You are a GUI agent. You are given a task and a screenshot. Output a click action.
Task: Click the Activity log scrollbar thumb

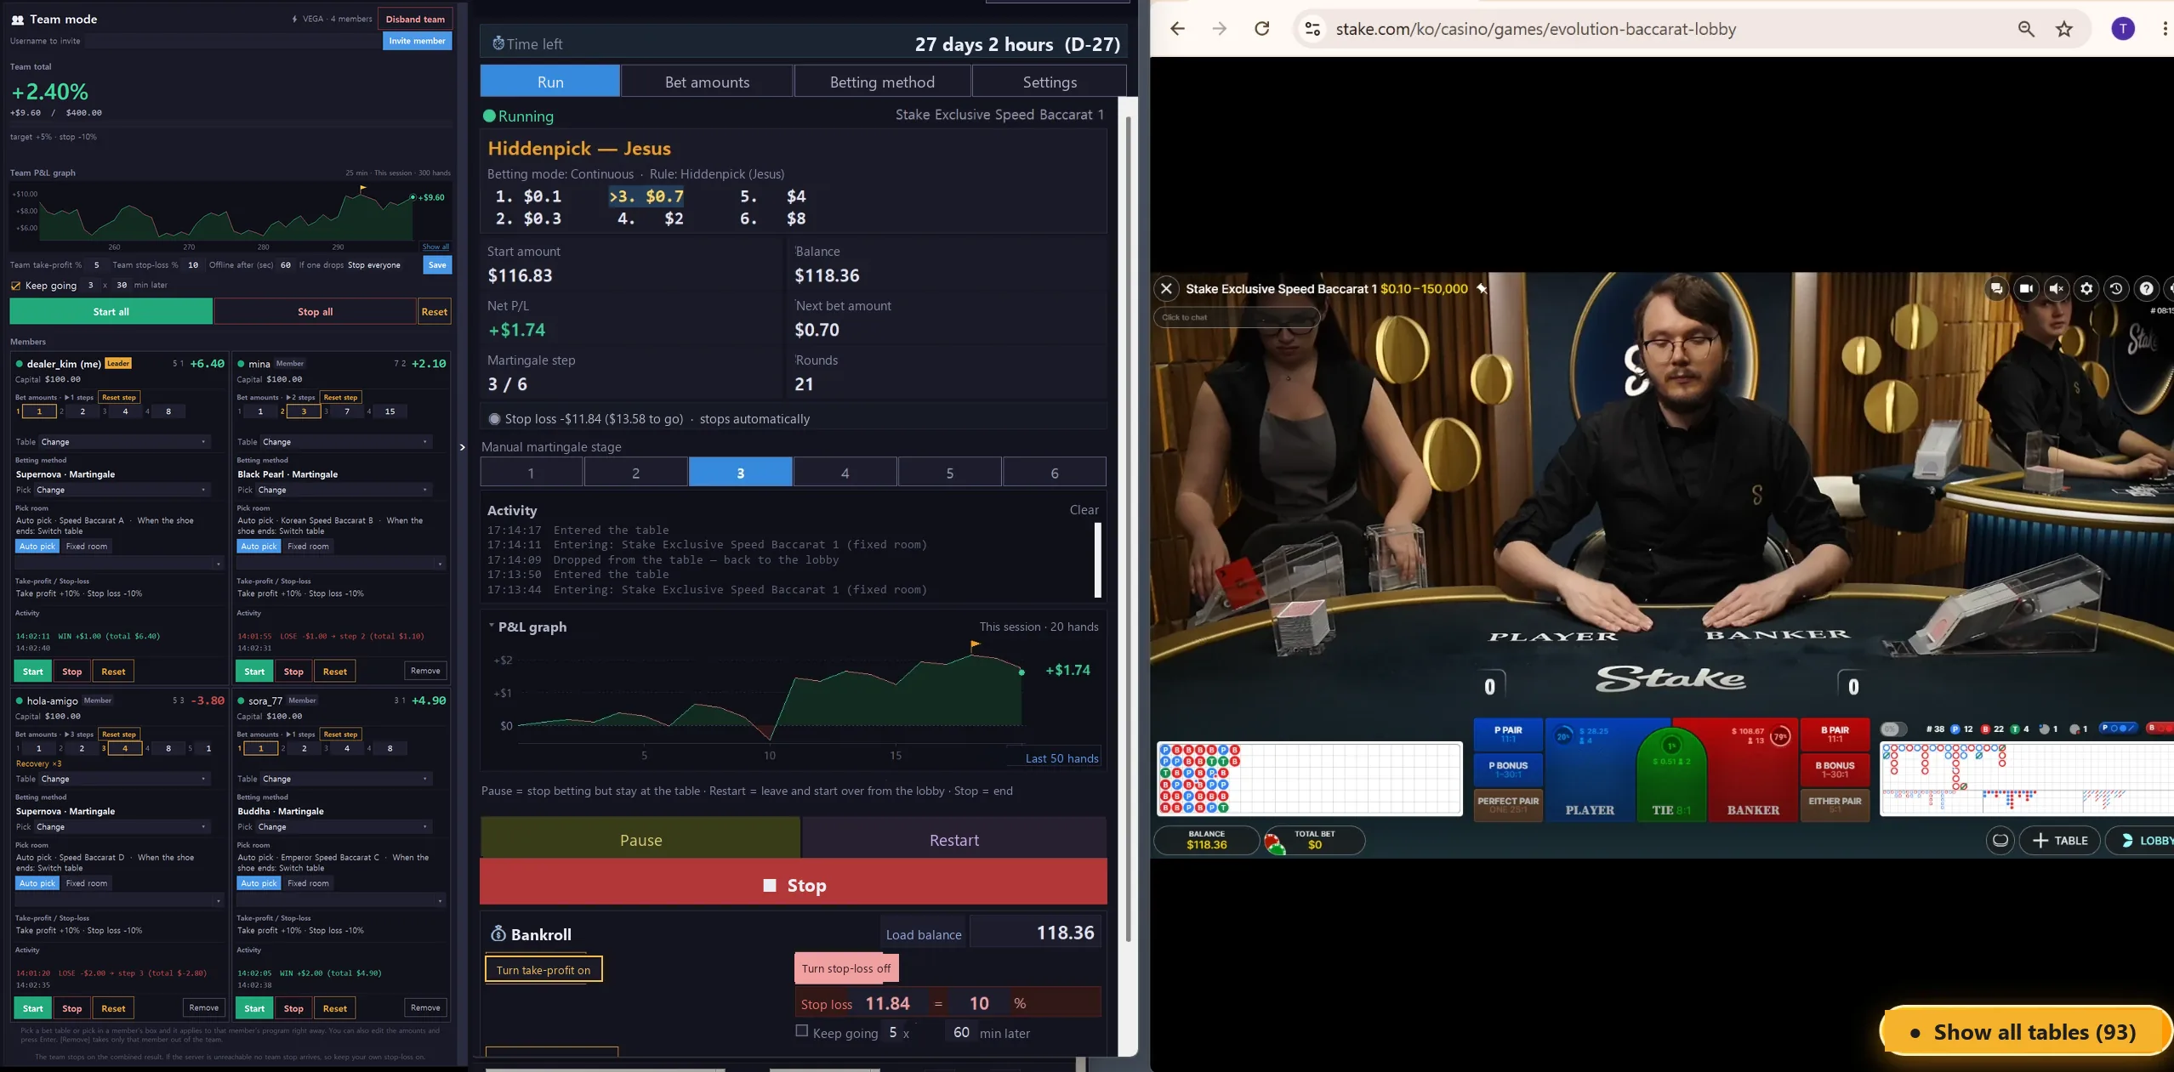[x=1097, y=559]
